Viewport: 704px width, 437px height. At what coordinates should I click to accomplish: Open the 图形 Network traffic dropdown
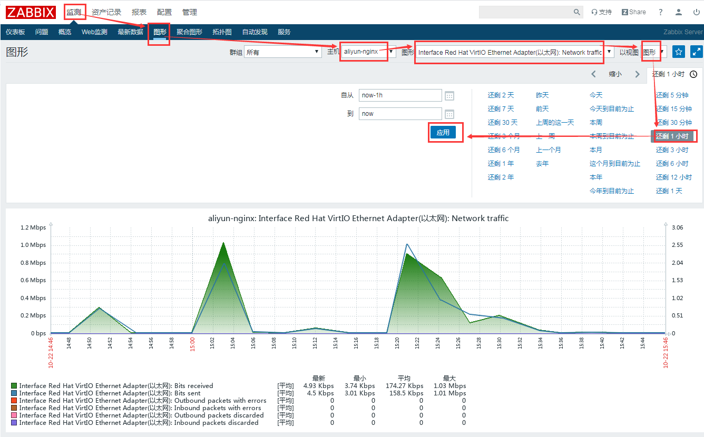515,52
